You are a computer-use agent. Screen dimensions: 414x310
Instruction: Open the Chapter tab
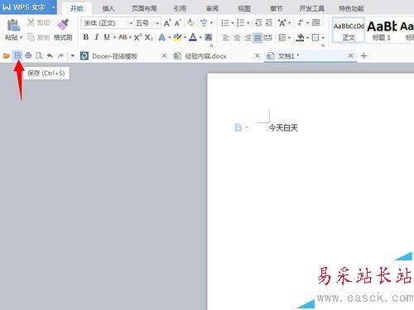click(x=276, y=8)
